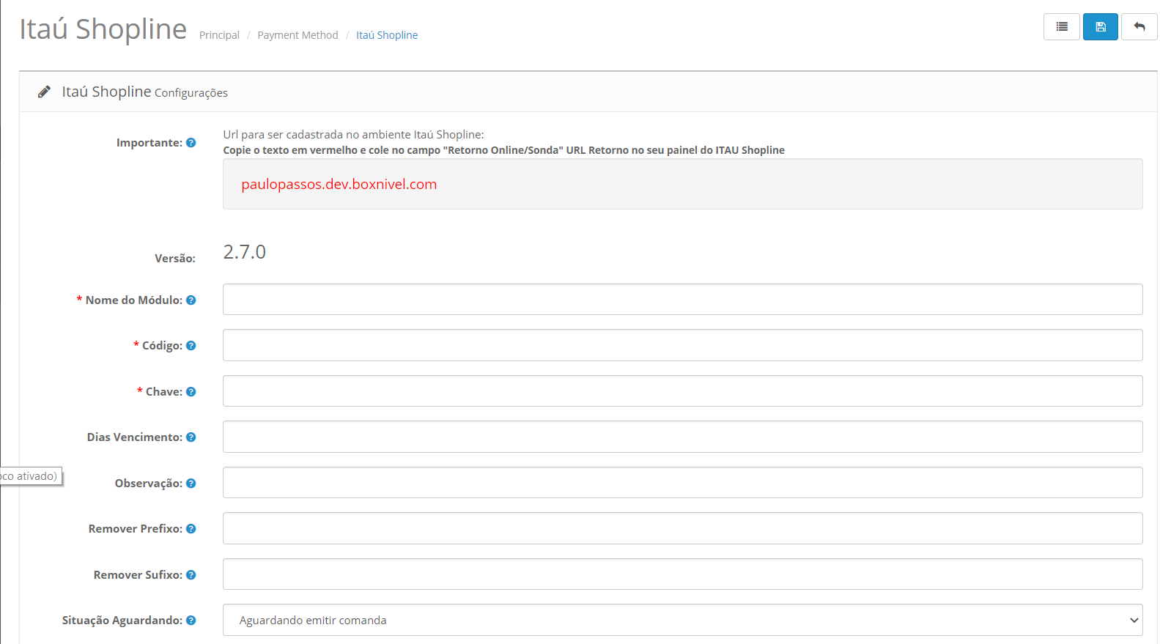The width and height of the screenshot is (1160, 644).
Task: Click help icon beside Nome do Módulo
Action: [191, 300]
